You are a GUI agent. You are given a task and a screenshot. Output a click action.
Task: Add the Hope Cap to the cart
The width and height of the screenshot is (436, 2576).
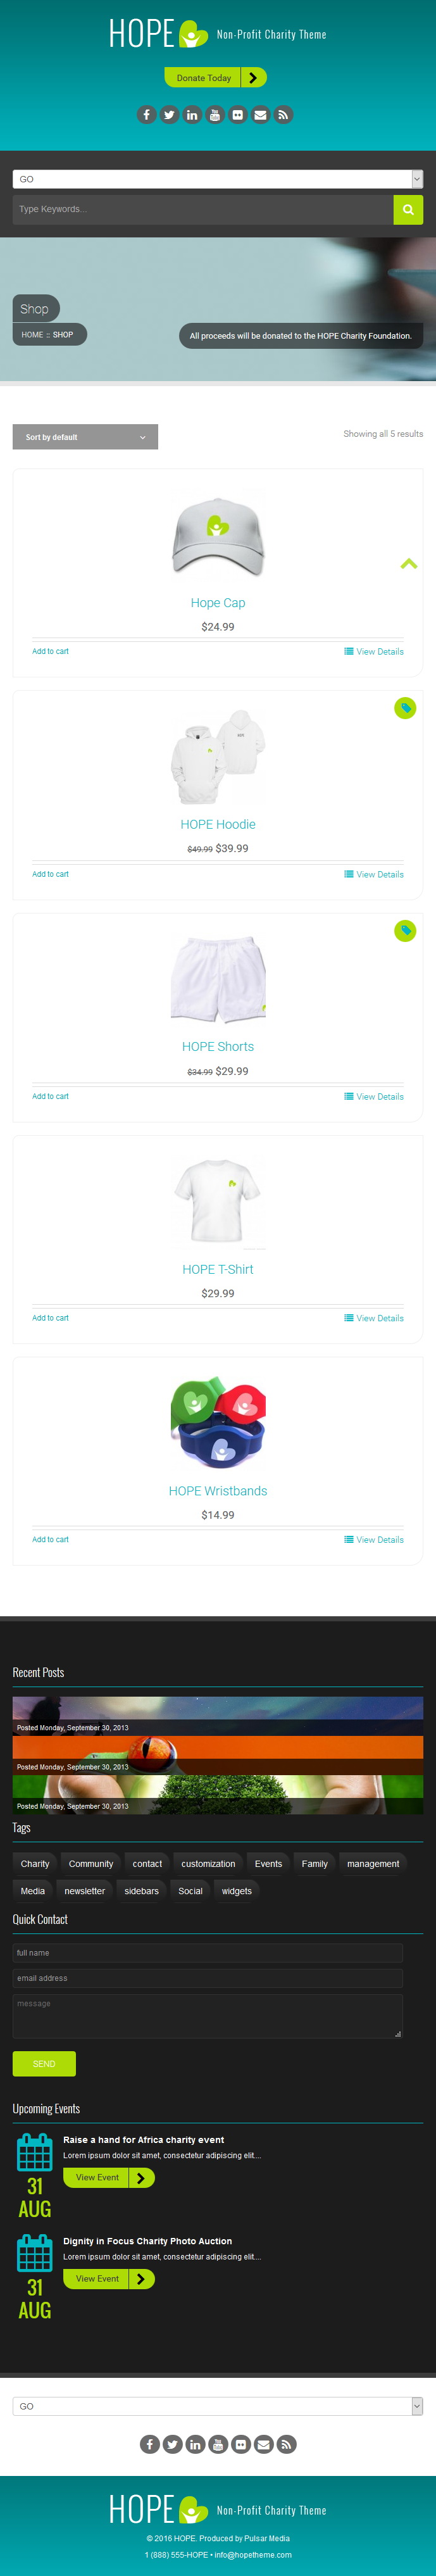[50, 651]
